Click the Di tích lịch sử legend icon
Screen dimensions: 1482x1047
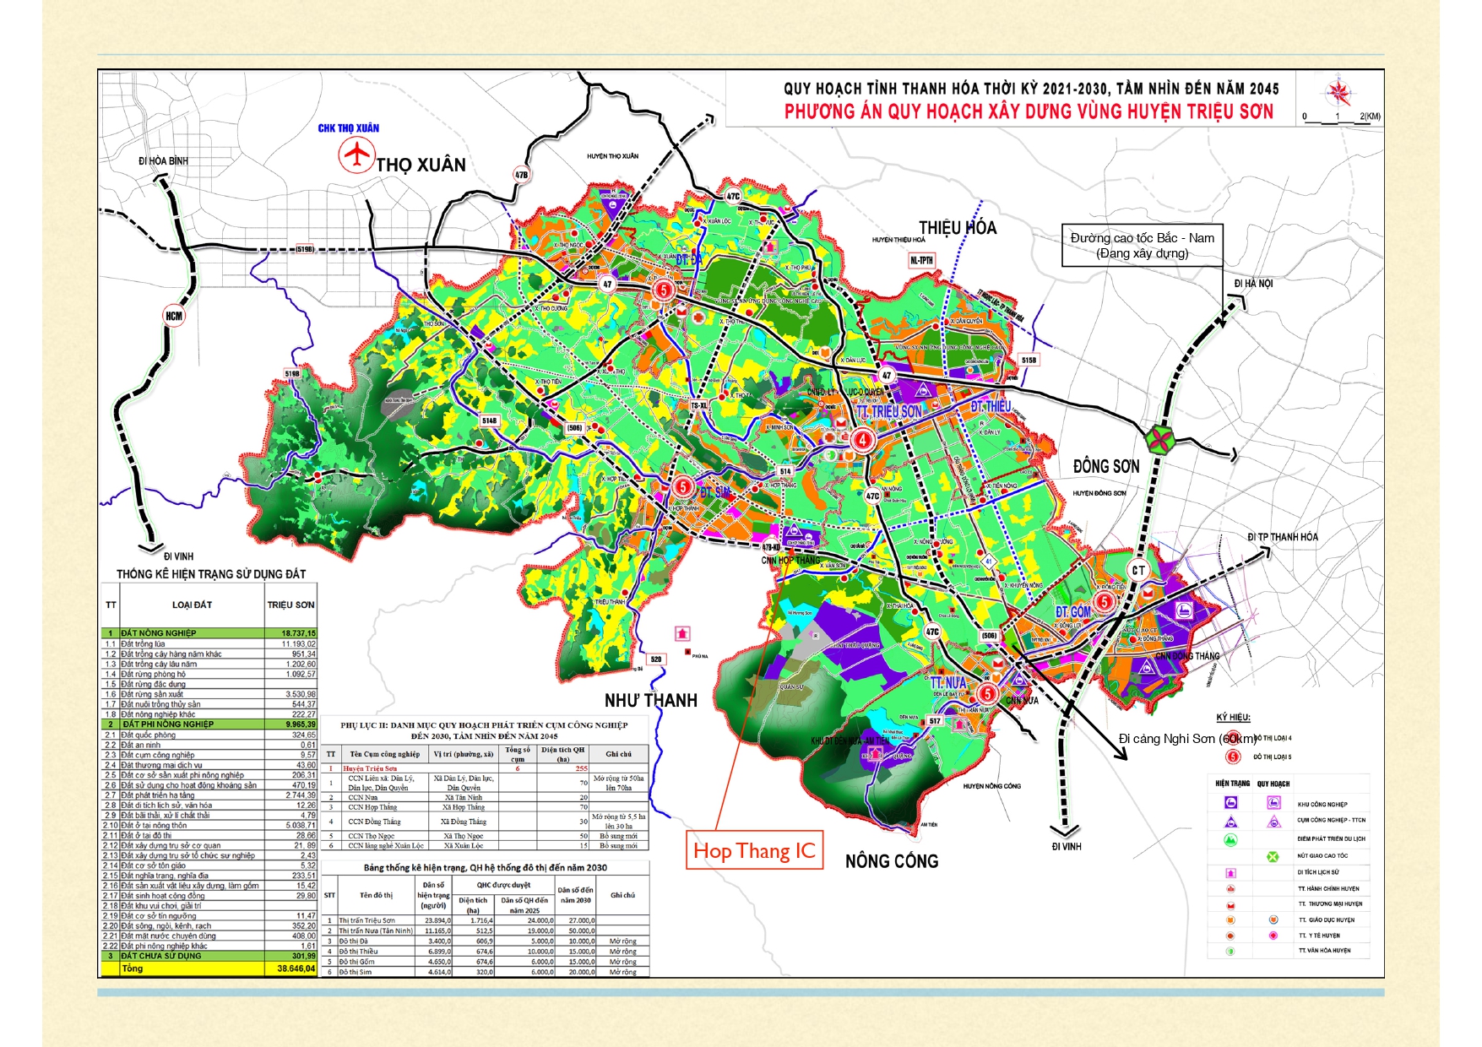point(1231,872)
